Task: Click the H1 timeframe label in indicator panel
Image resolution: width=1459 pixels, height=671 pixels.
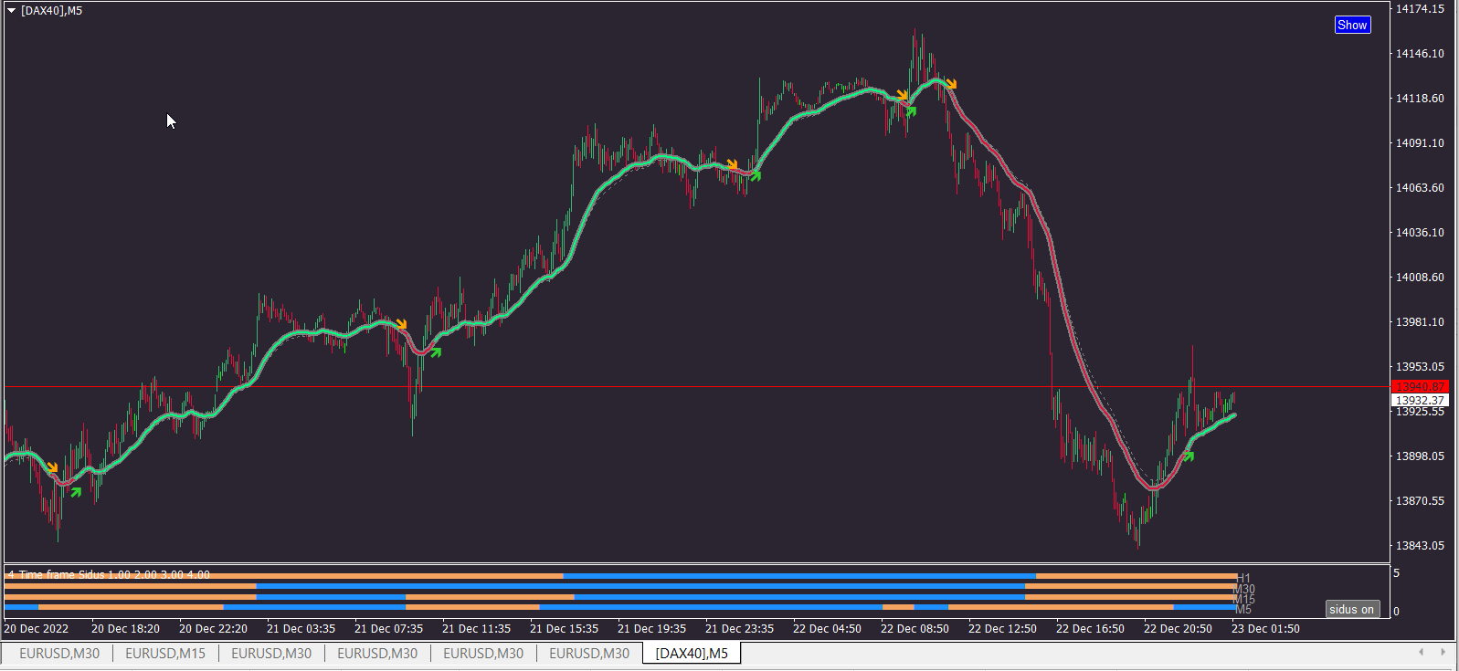Action: (x=1242, y=579)
